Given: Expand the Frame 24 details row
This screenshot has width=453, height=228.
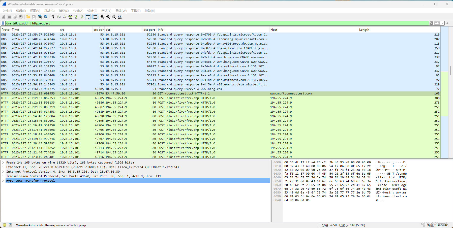Looking at the screenshot, I should [x=3, y=162].
